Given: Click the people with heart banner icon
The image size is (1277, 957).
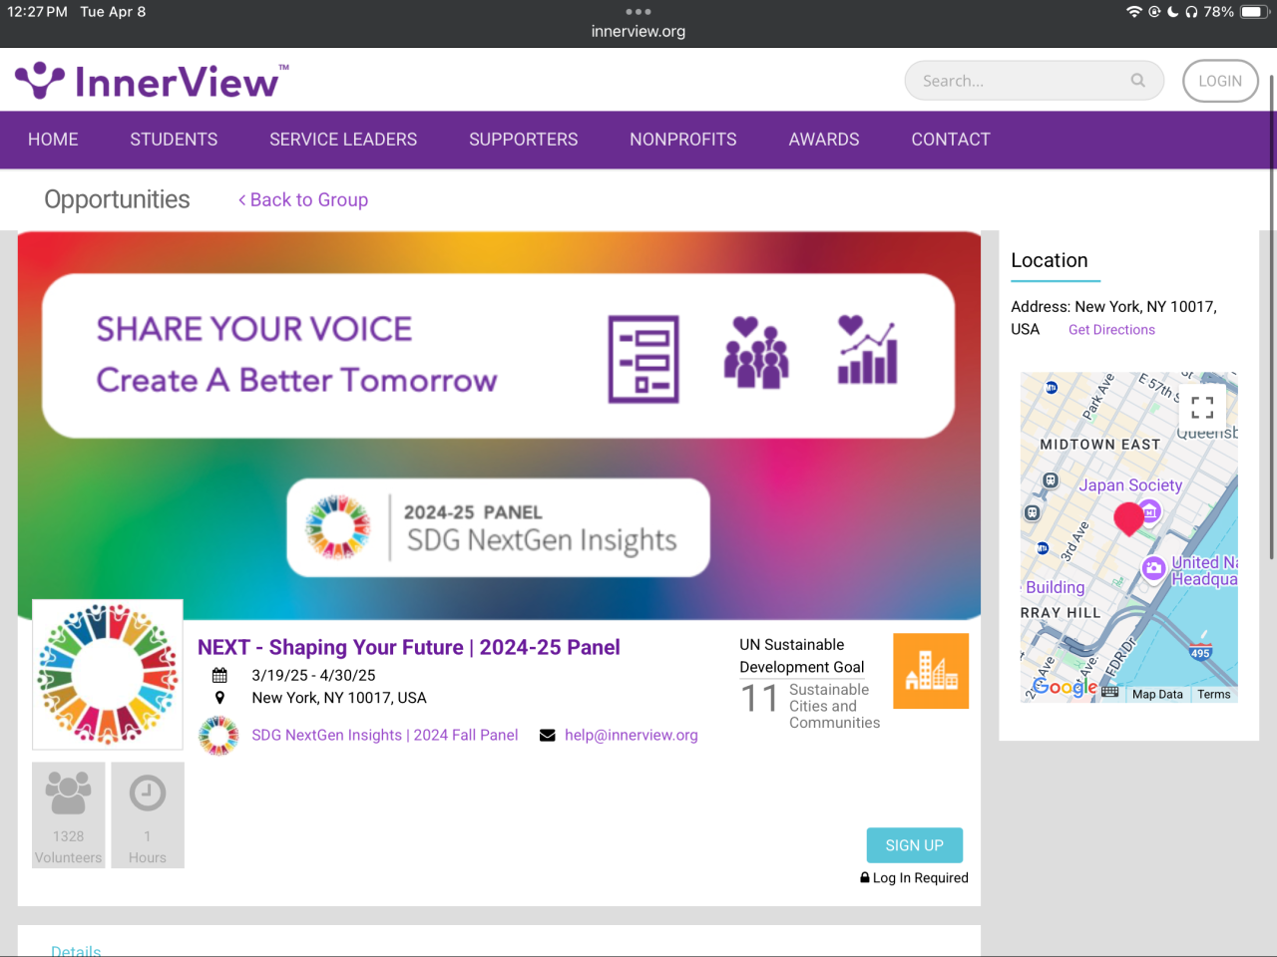Looking at the screenshot, I should coord(756,352).
